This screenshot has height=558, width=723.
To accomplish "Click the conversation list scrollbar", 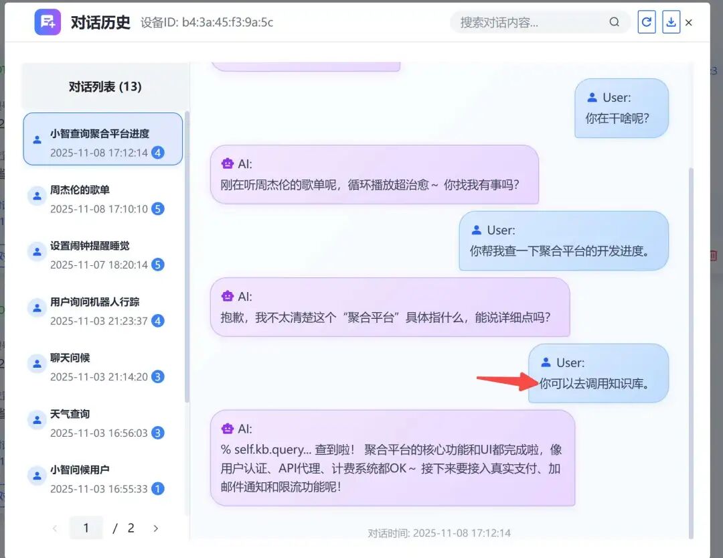I will (187, 256).
